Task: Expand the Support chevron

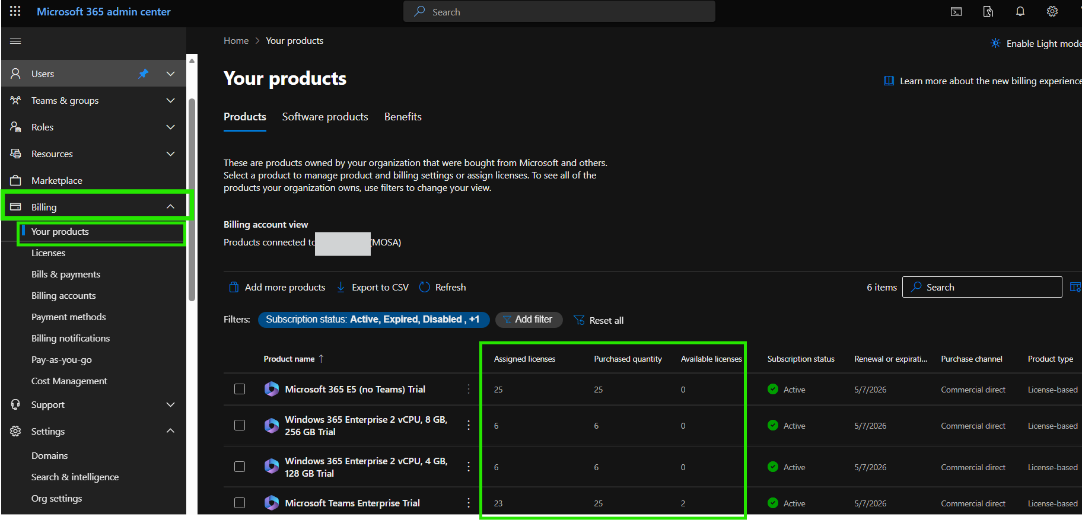Action: point(171,404)
